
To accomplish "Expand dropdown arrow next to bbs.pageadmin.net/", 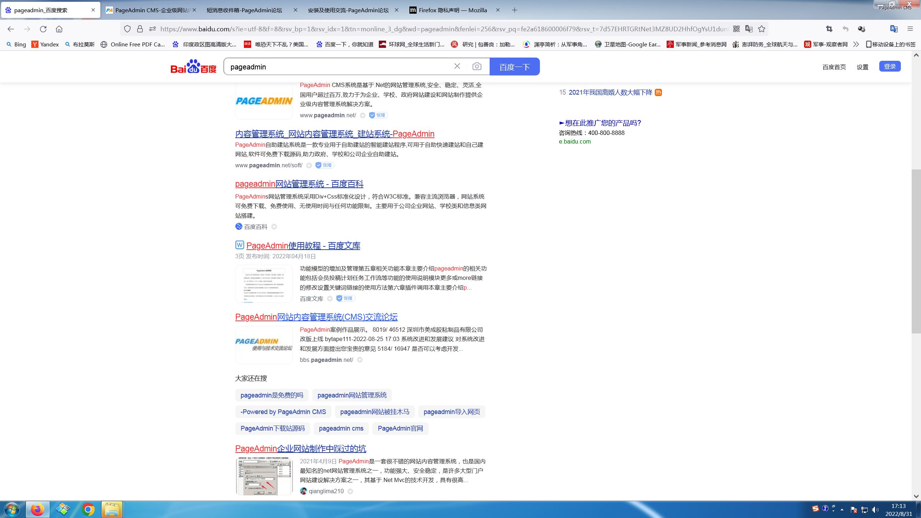I will [x=360, y=360].
